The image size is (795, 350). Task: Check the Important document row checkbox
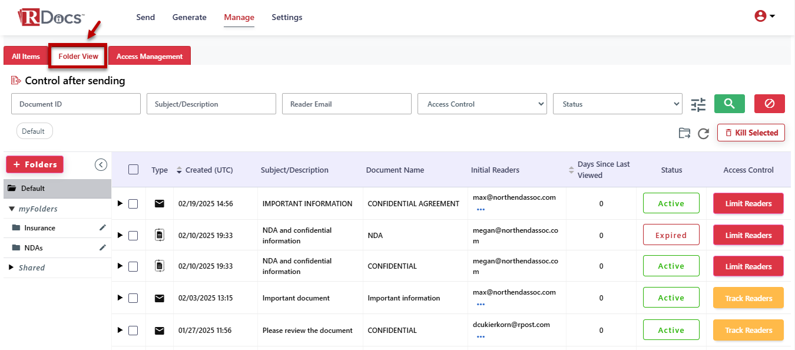133,298
